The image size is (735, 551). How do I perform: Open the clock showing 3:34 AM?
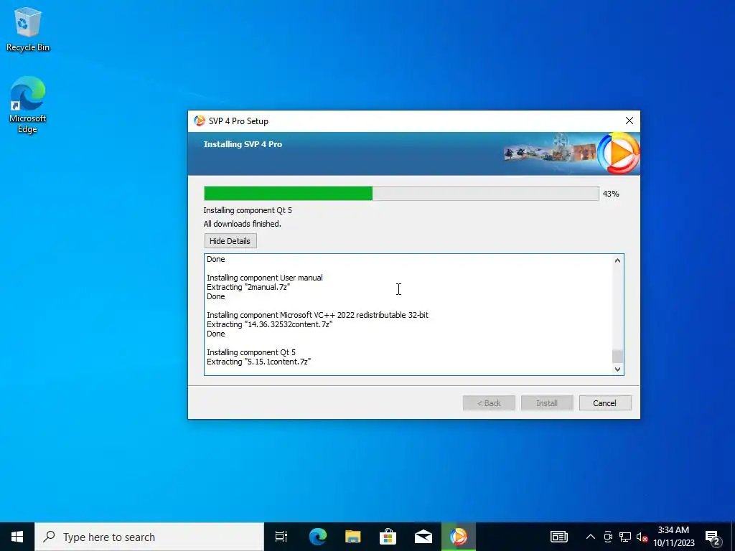(673, 537)
